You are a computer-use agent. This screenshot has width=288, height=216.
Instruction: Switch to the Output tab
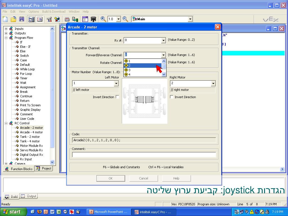[x=29, y=196]
